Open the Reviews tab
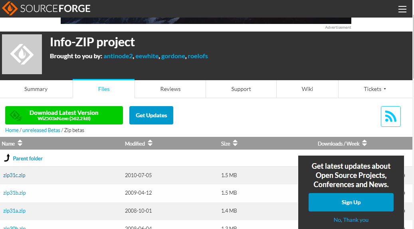This screenshot has height=229, width=414. 170,89
